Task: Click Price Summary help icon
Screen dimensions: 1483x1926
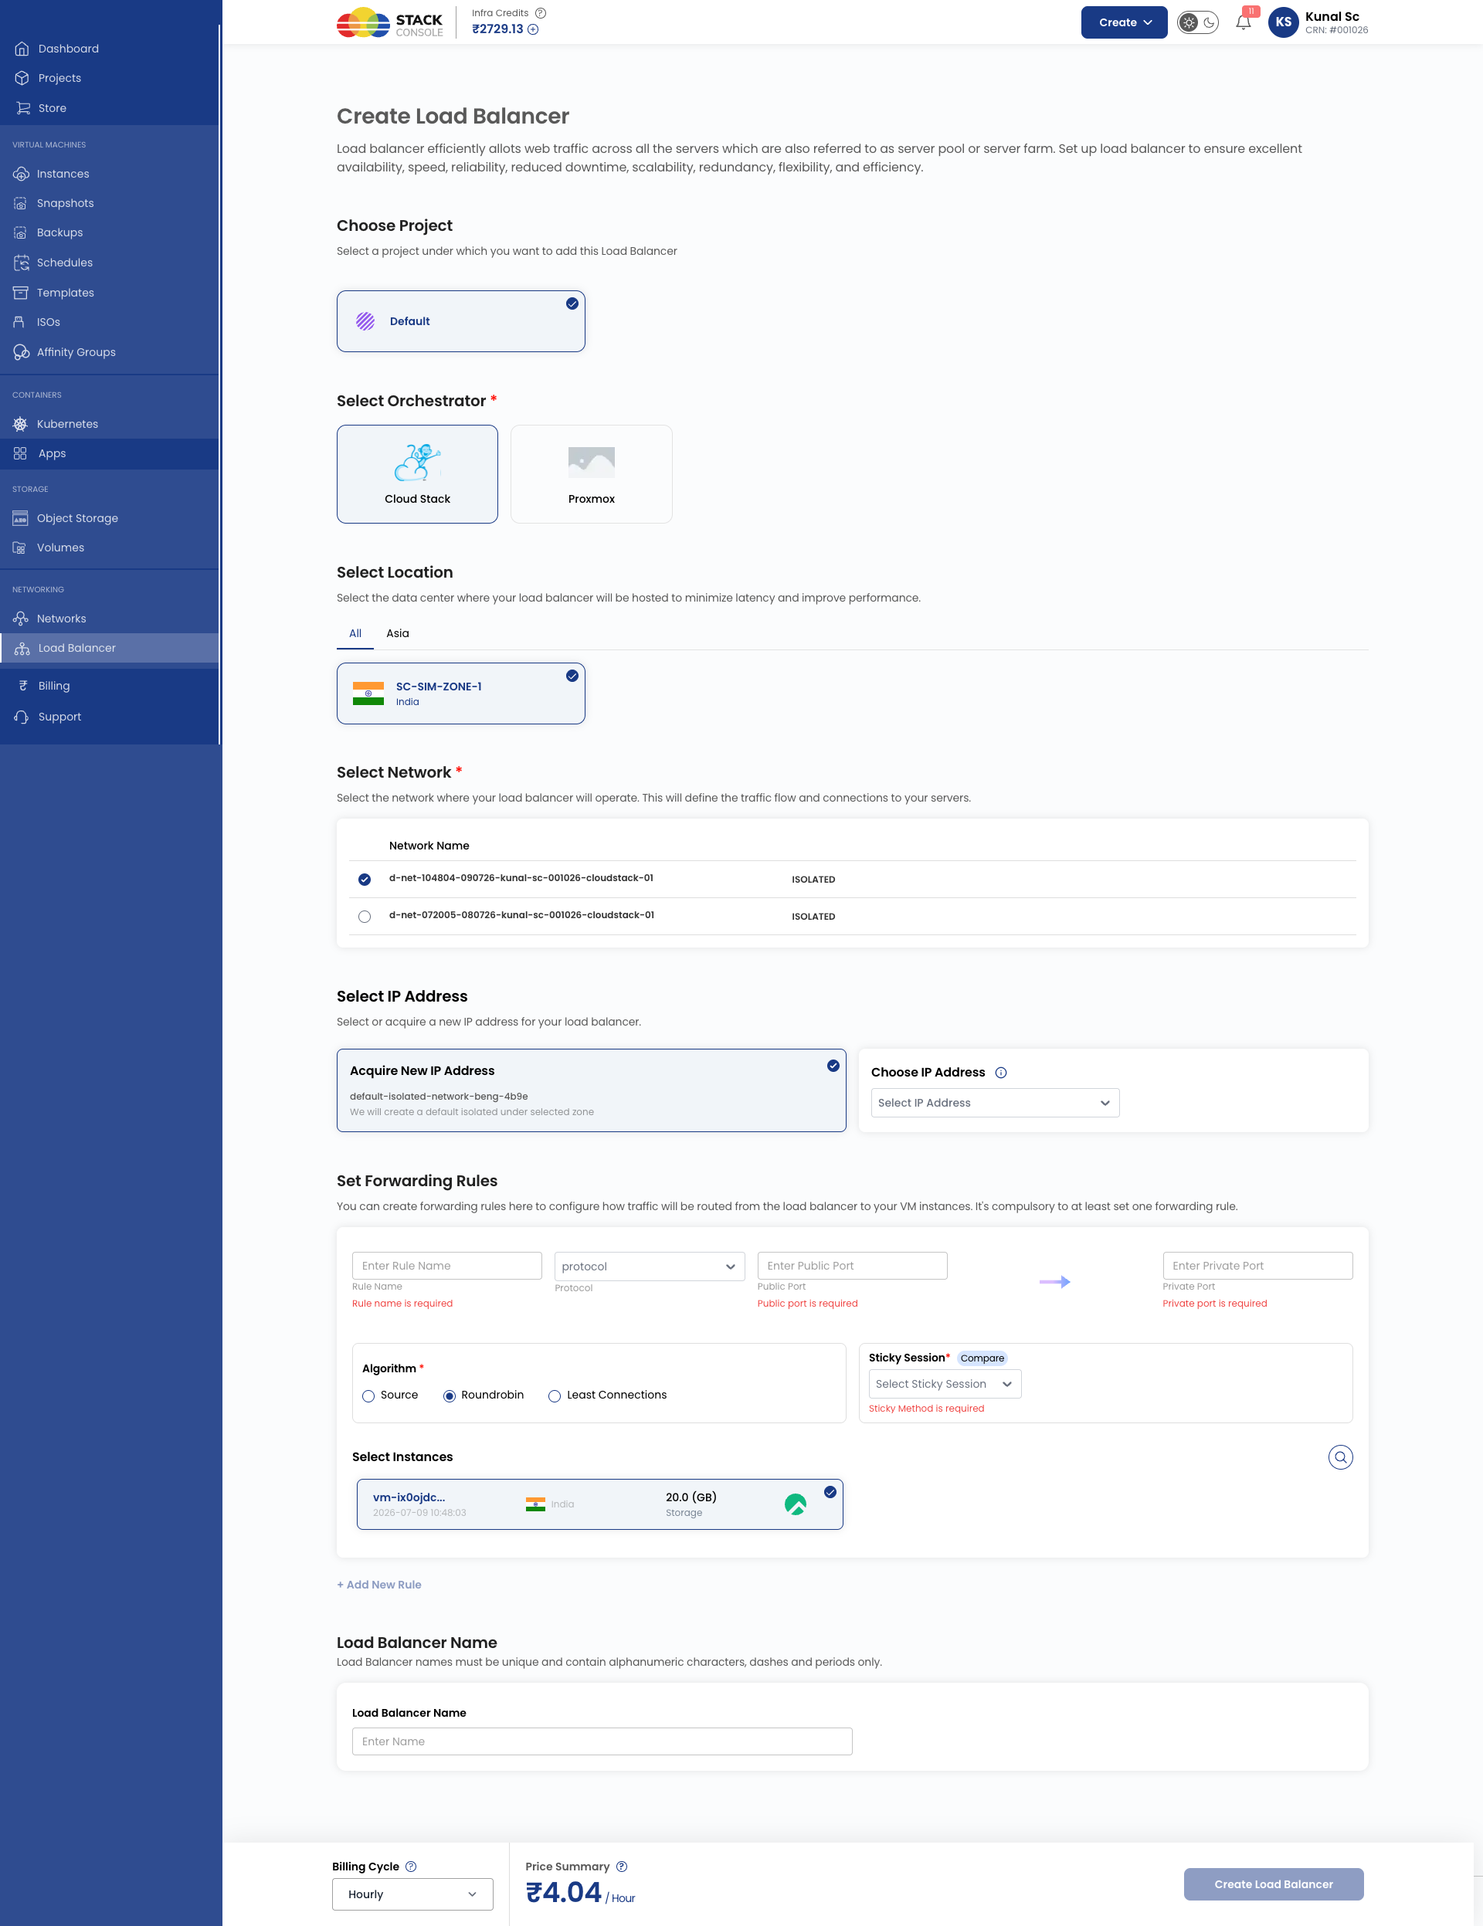Action: (622, 1866)
